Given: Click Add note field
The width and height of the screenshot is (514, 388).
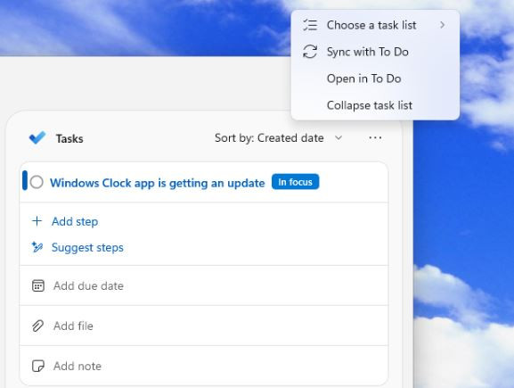Looking at the screenshot, I should (204, 366).
